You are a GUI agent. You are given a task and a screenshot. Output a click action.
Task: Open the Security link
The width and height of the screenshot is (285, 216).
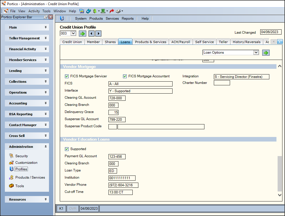click(22, 156)
